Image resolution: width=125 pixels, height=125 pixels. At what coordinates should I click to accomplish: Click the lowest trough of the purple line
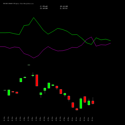point(34,58)
